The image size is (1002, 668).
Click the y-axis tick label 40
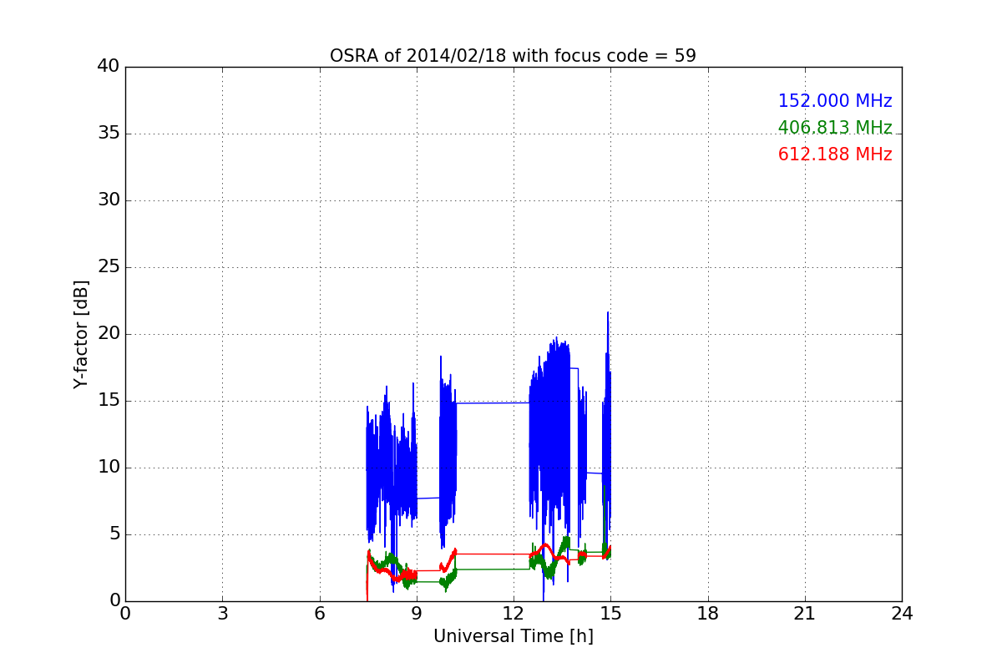coord(109,67)
